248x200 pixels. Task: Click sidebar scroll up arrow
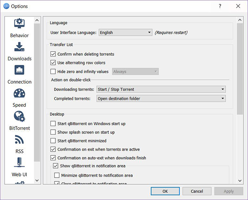coord(37,20)
